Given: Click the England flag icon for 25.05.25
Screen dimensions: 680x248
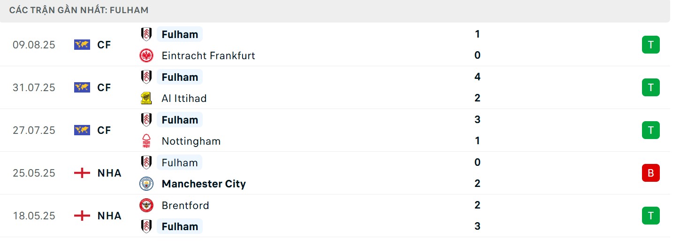Looking at the screenshot, I should point(82,173).
